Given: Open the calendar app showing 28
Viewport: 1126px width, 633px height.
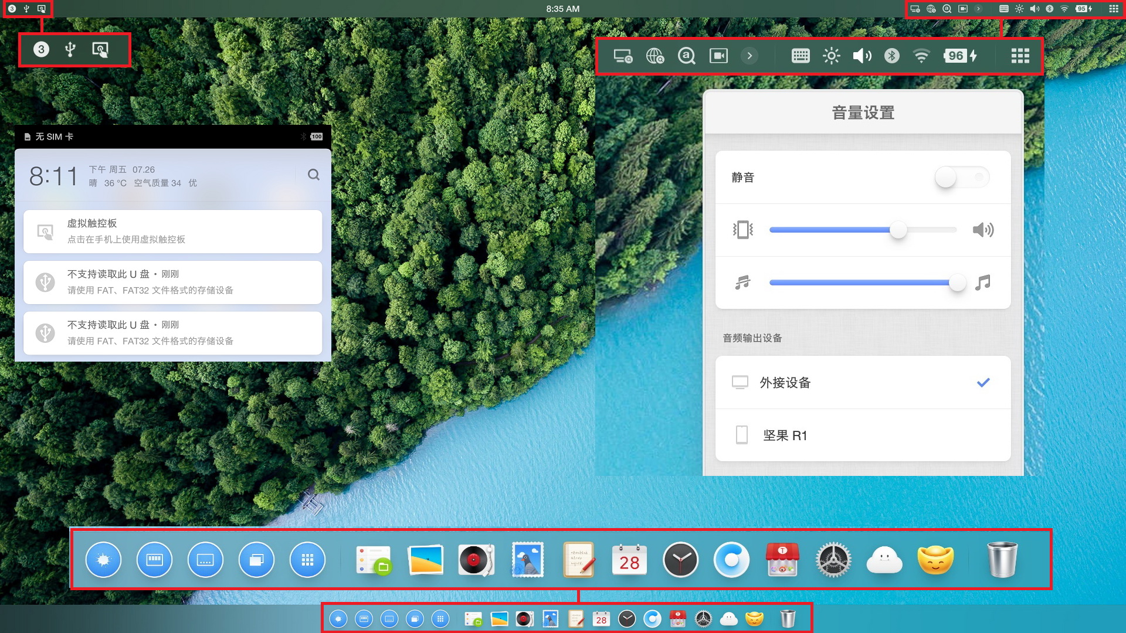Looking at the screenshot, I should 629,560.
